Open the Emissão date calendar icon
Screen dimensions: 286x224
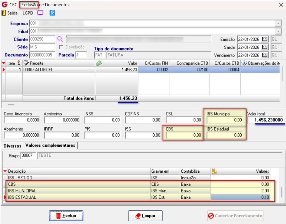point(265,39)
